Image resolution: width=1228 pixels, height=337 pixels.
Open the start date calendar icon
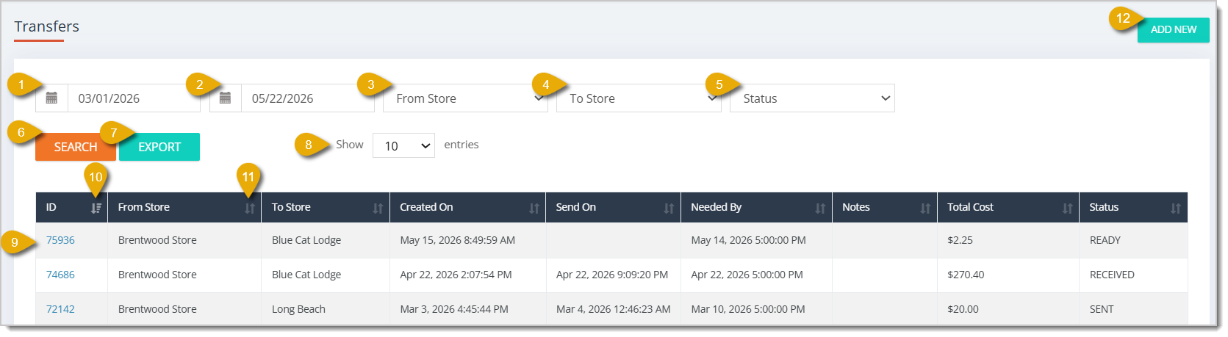pyautogui.click(x=51, y=98)
